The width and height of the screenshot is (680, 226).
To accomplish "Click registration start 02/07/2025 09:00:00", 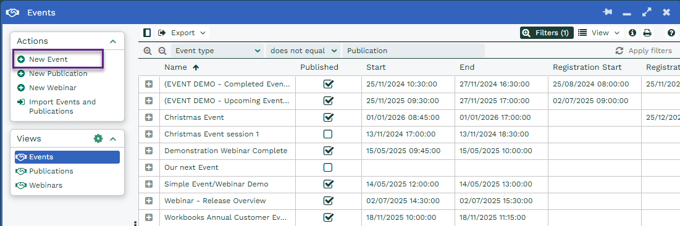I will (590, 101).
